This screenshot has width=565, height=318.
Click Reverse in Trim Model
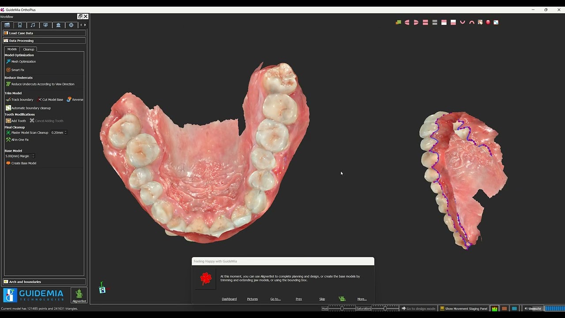(x=75, y=99)
